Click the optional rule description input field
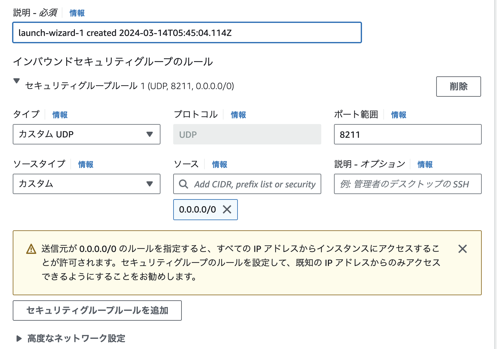Screen dimensions: 497x349 click(408, 184)
